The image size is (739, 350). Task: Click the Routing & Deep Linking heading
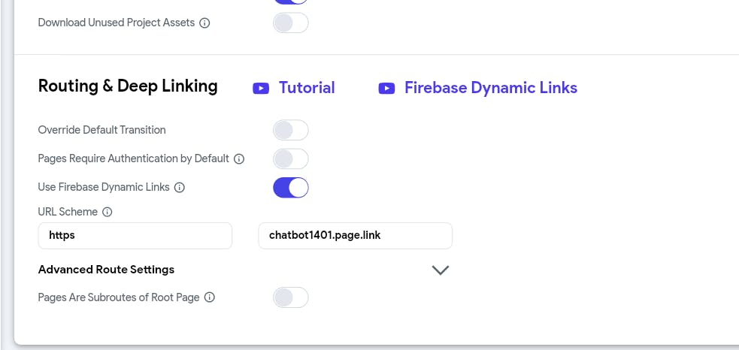click(128, 86)
